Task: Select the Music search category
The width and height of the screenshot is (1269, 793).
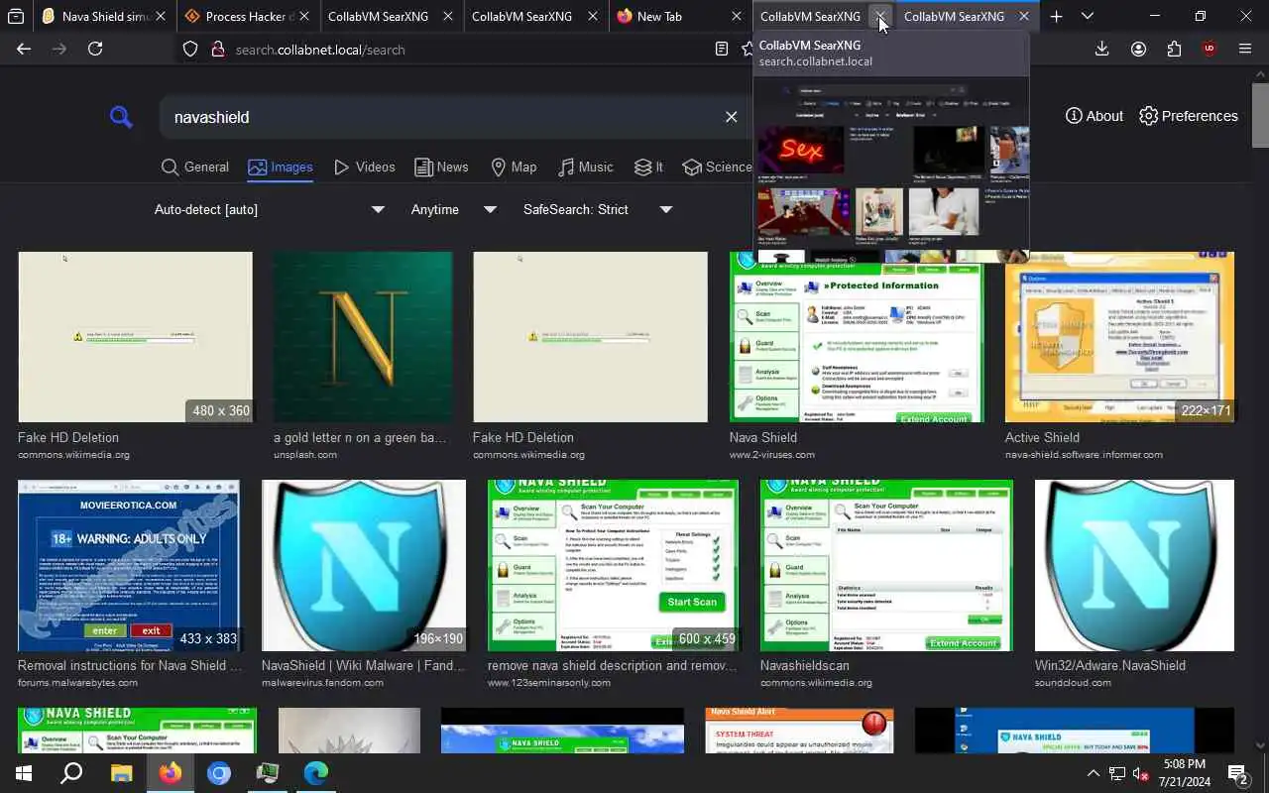Action: click(x=586, y=167)
